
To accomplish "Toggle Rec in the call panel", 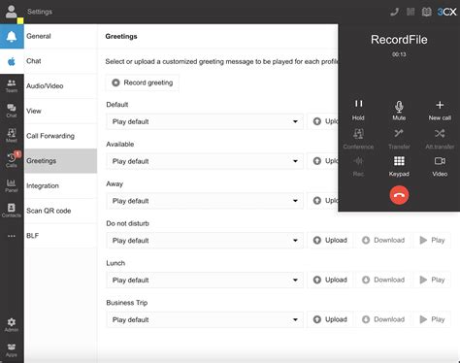I will pyautogui.click(x=358, y=166).
